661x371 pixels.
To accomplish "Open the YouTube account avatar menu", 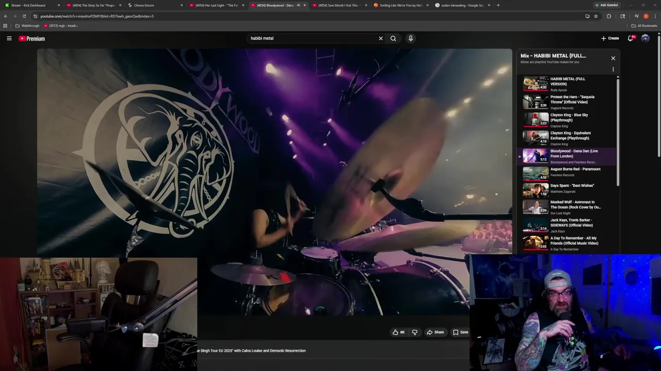I will [x=645, y=38].
